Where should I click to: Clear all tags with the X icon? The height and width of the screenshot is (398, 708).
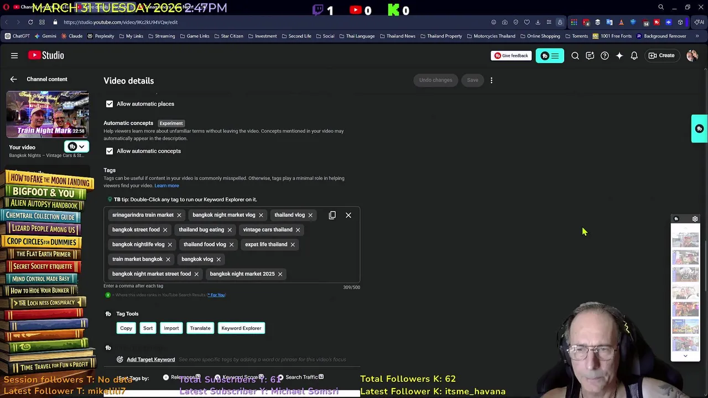(348, 215)
